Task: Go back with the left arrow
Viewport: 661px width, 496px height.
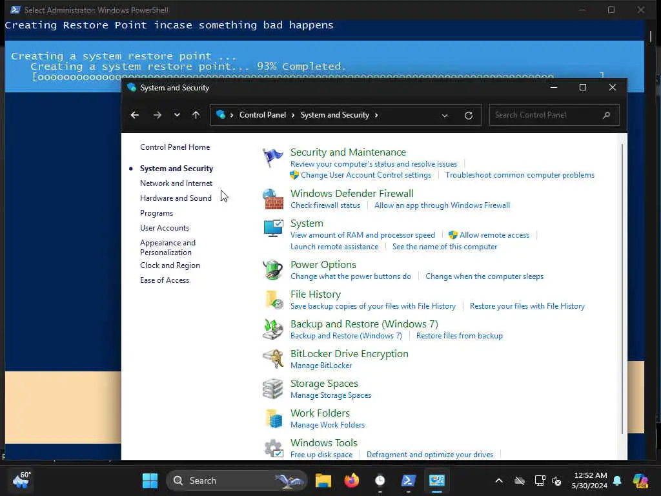Action: click(x=134, y=115)
